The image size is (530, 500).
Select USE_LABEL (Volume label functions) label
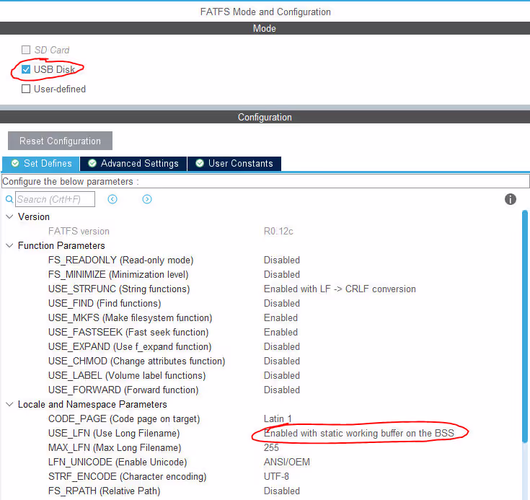[127, 375]
